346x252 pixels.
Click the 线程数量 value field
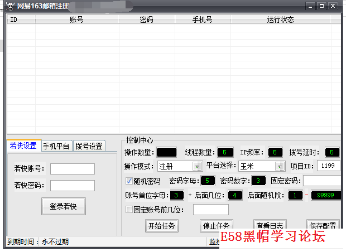pos(225,152)
